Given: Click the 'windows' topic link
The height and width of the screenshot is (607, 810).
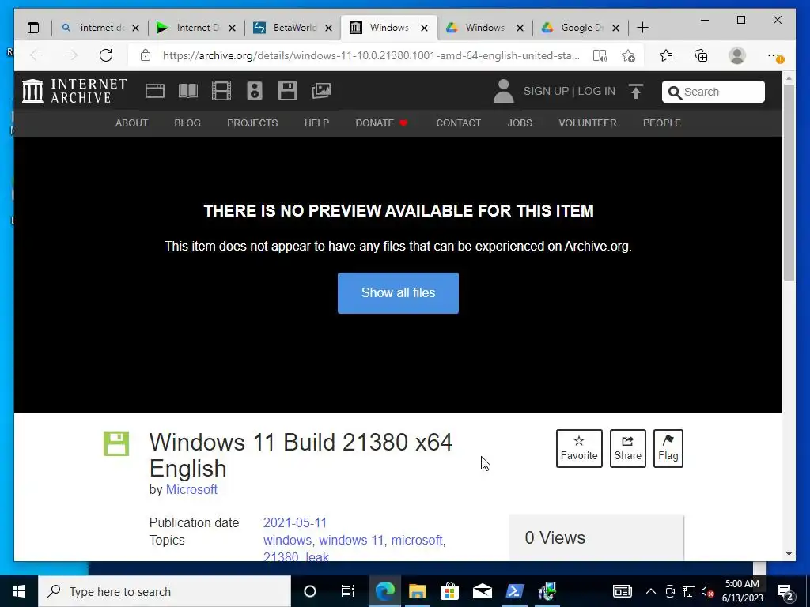Looking at the screenshot, I should [x=287, y=540].
